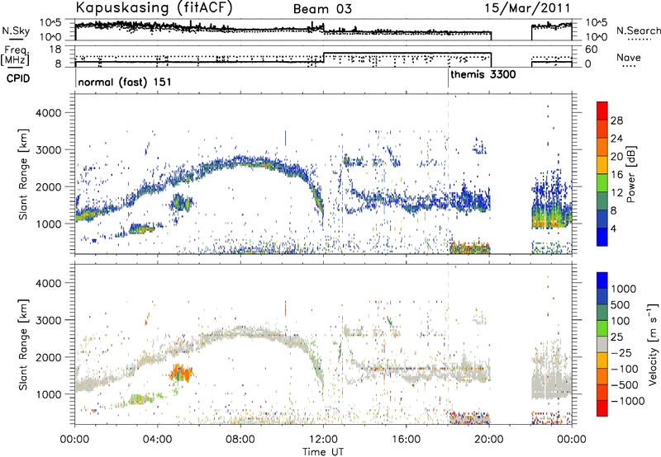Click the "16:00" time axis tick label
Screen dimensions: 661x457
[407, 440]
